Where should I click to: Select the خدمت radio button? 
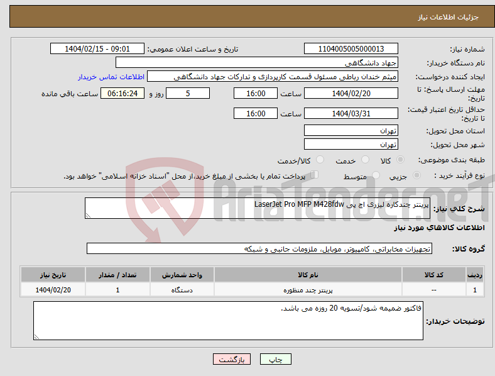365,160
